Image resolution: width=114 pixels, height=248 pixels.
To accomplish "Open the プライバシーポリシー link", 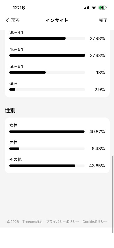I will pyautogui.click(x=63, y=222).
